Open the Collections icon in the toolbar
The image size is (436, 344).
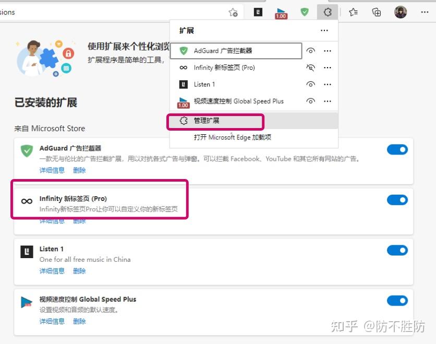(376, 11)
